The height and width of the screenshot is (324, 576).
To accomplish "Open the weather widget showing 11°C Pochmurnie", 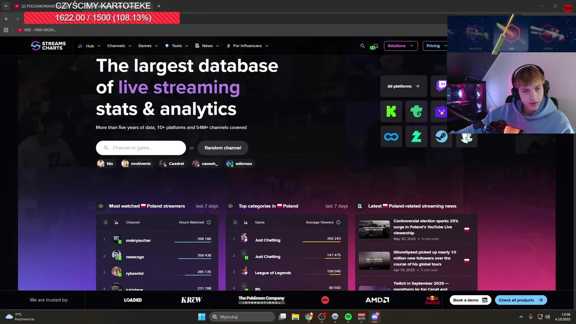I will (20, 317).
